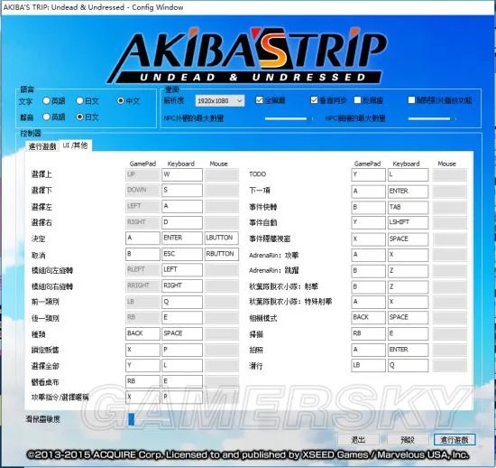Click the Keyboard field for 選擇上 showing W

coord(182,174)
